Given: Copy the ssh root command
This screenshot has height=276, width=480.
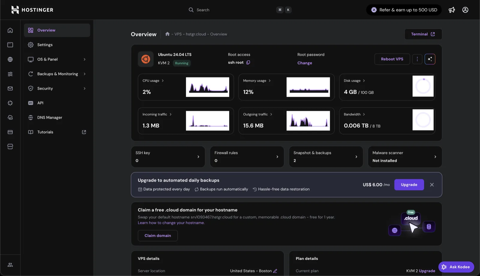Looking at the screenshot, I should pos(248,62).
